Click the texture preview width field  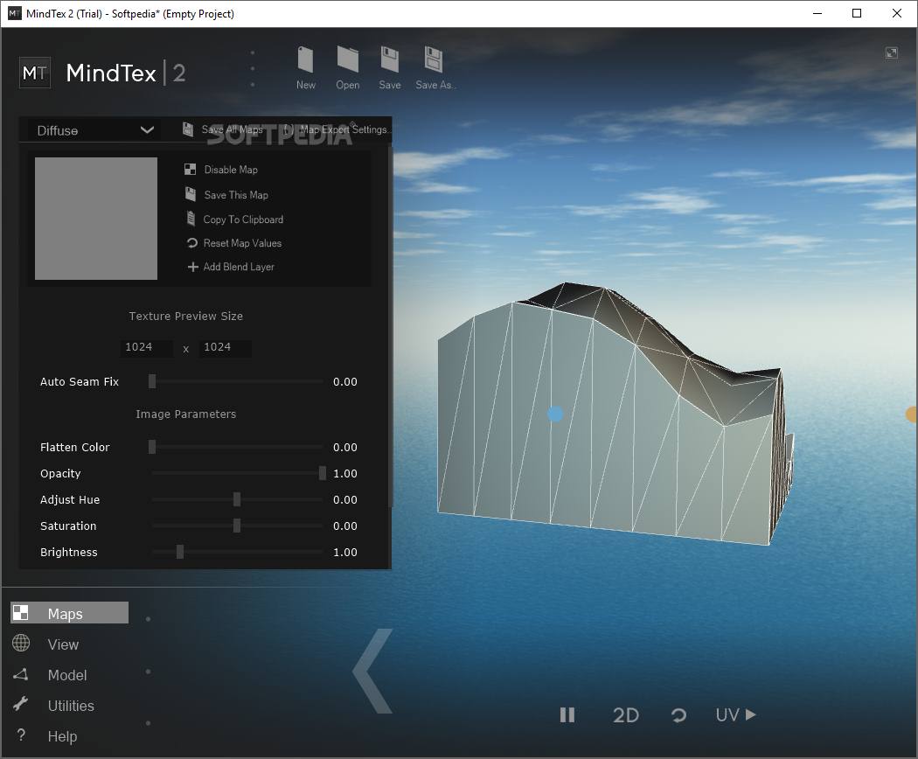(146, 347)
